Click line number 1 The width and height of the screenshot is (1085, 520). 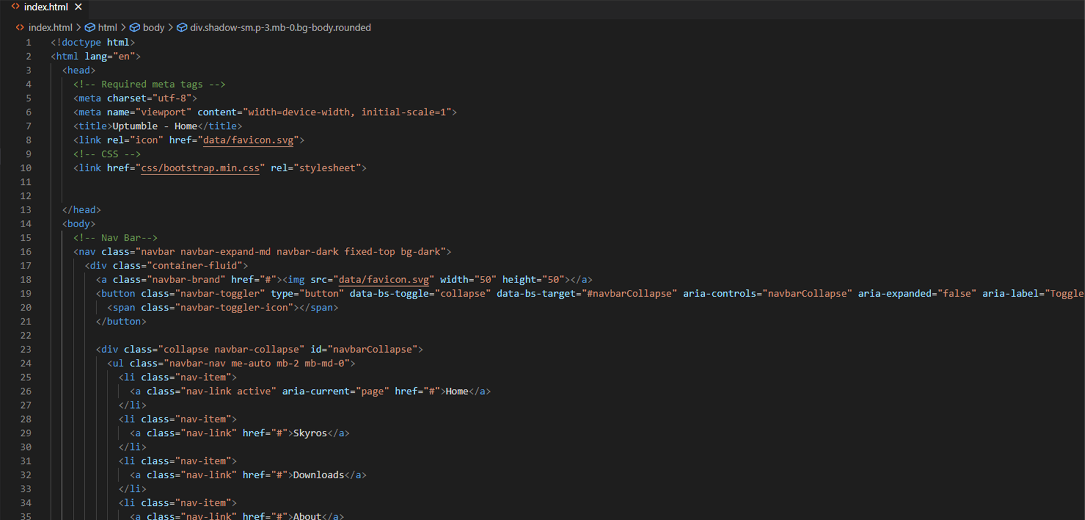click(x=28, y=42)
